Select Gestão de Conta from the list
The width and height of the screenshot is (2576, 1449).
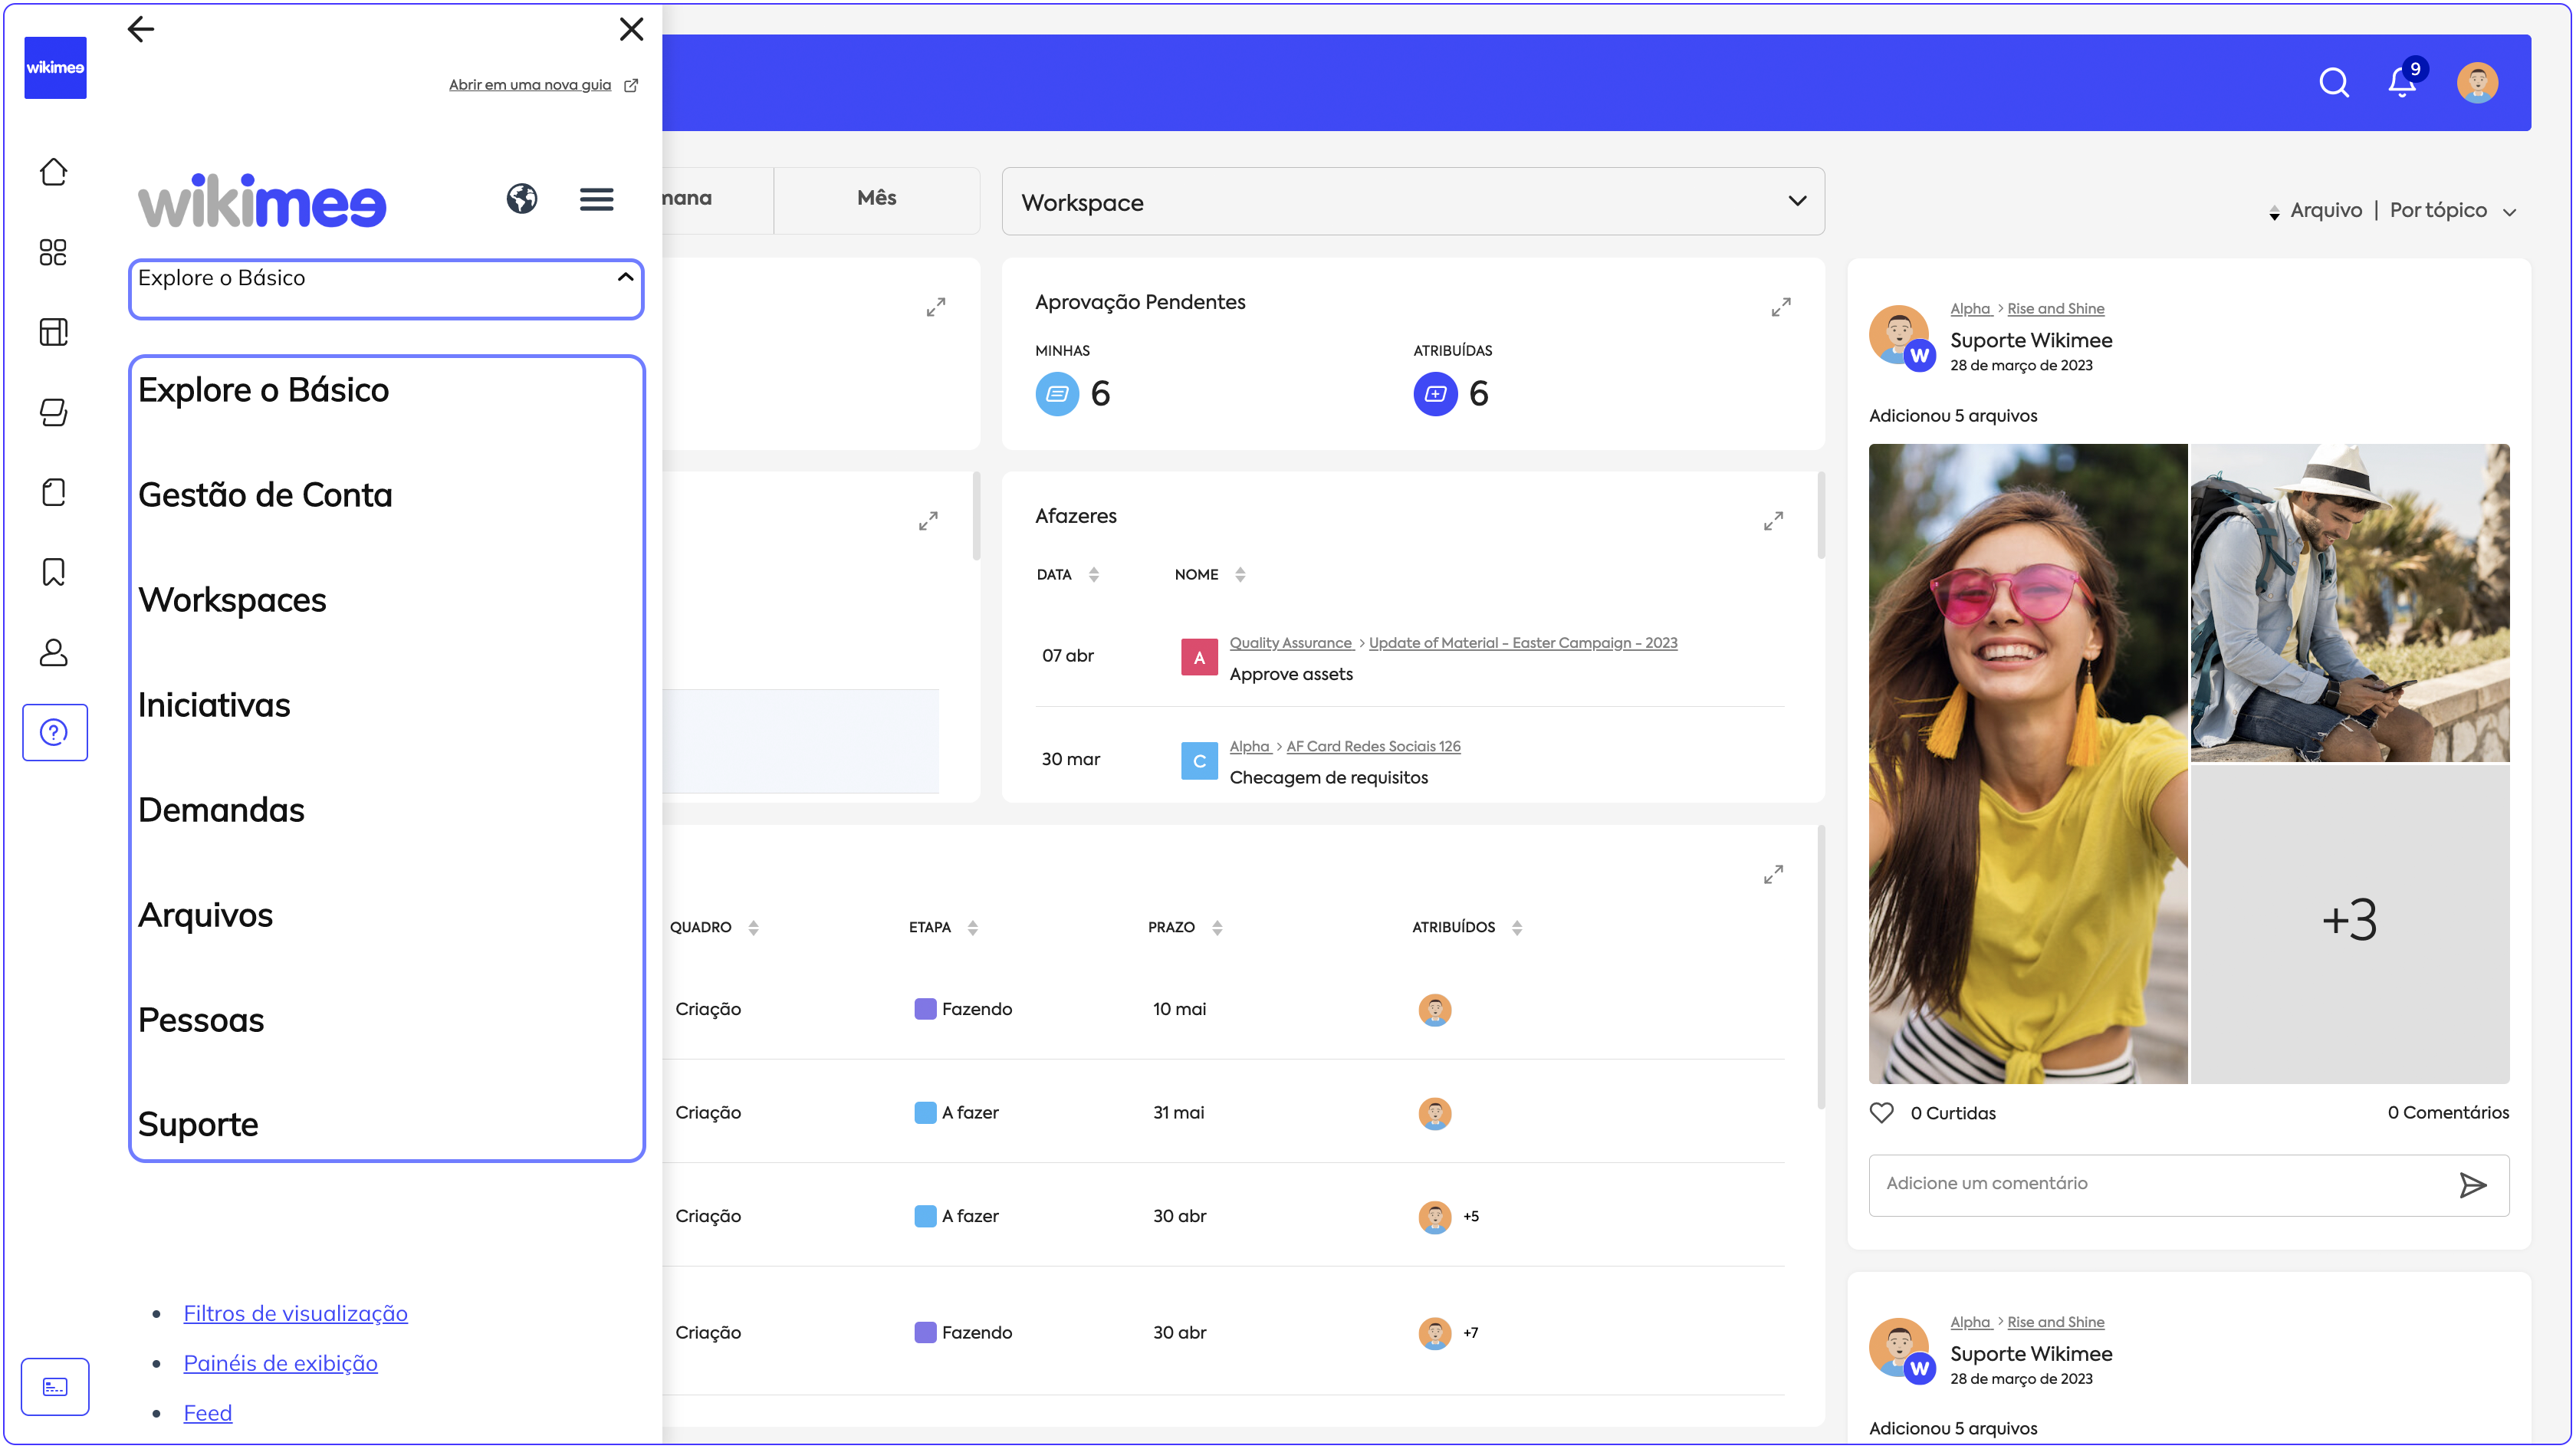pyautogui.click(x=265, y=495)
